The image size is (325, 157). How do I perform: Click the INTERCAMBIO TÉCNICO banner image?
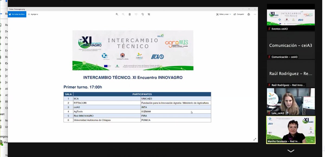(133, 50)
